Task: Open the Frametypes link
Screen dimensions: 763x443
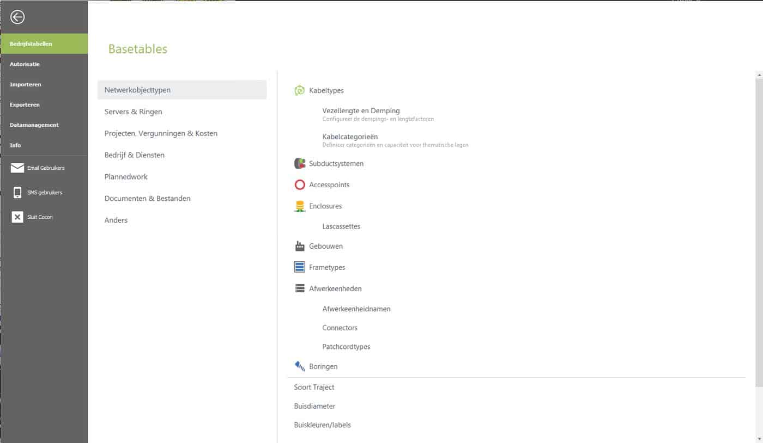Action: coord(327,268)
